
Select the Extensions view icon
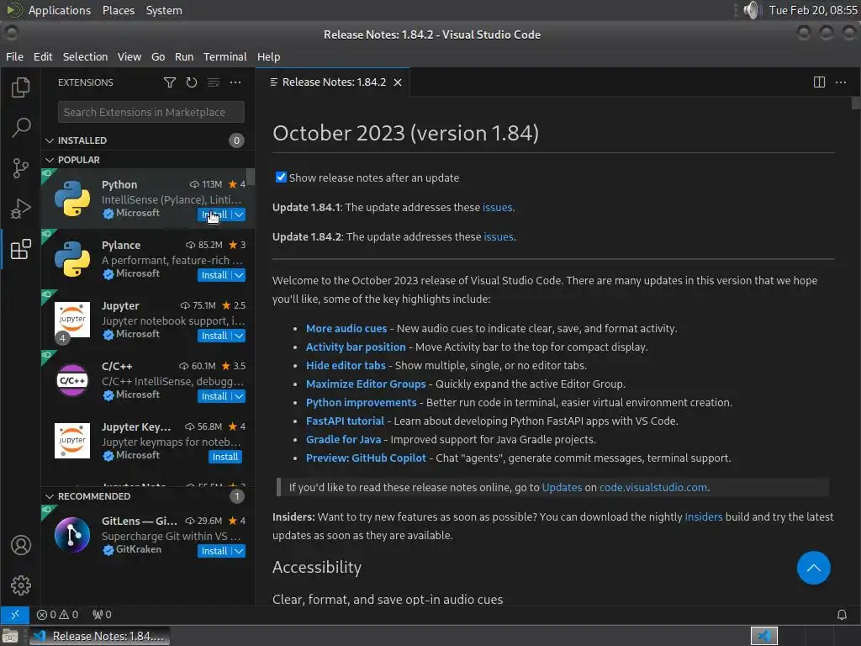(20, 249)
